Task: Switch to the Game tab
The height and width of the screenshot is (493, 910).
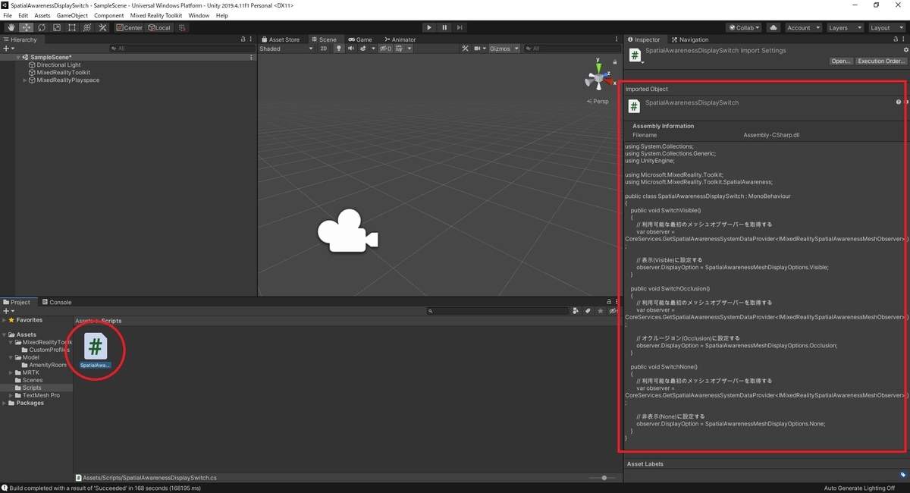Action: pos(360,39)
